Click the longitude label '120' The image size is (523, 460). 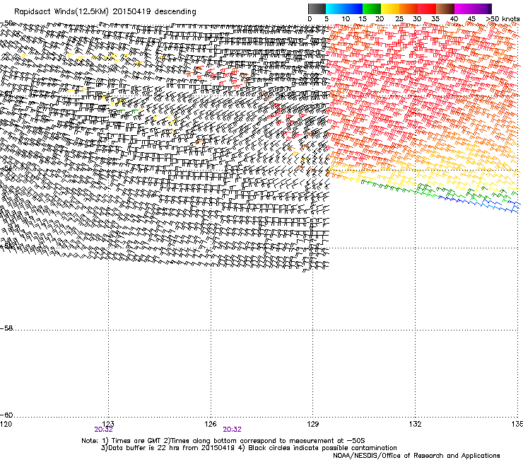pyautogui.click(x=6, y=424)
